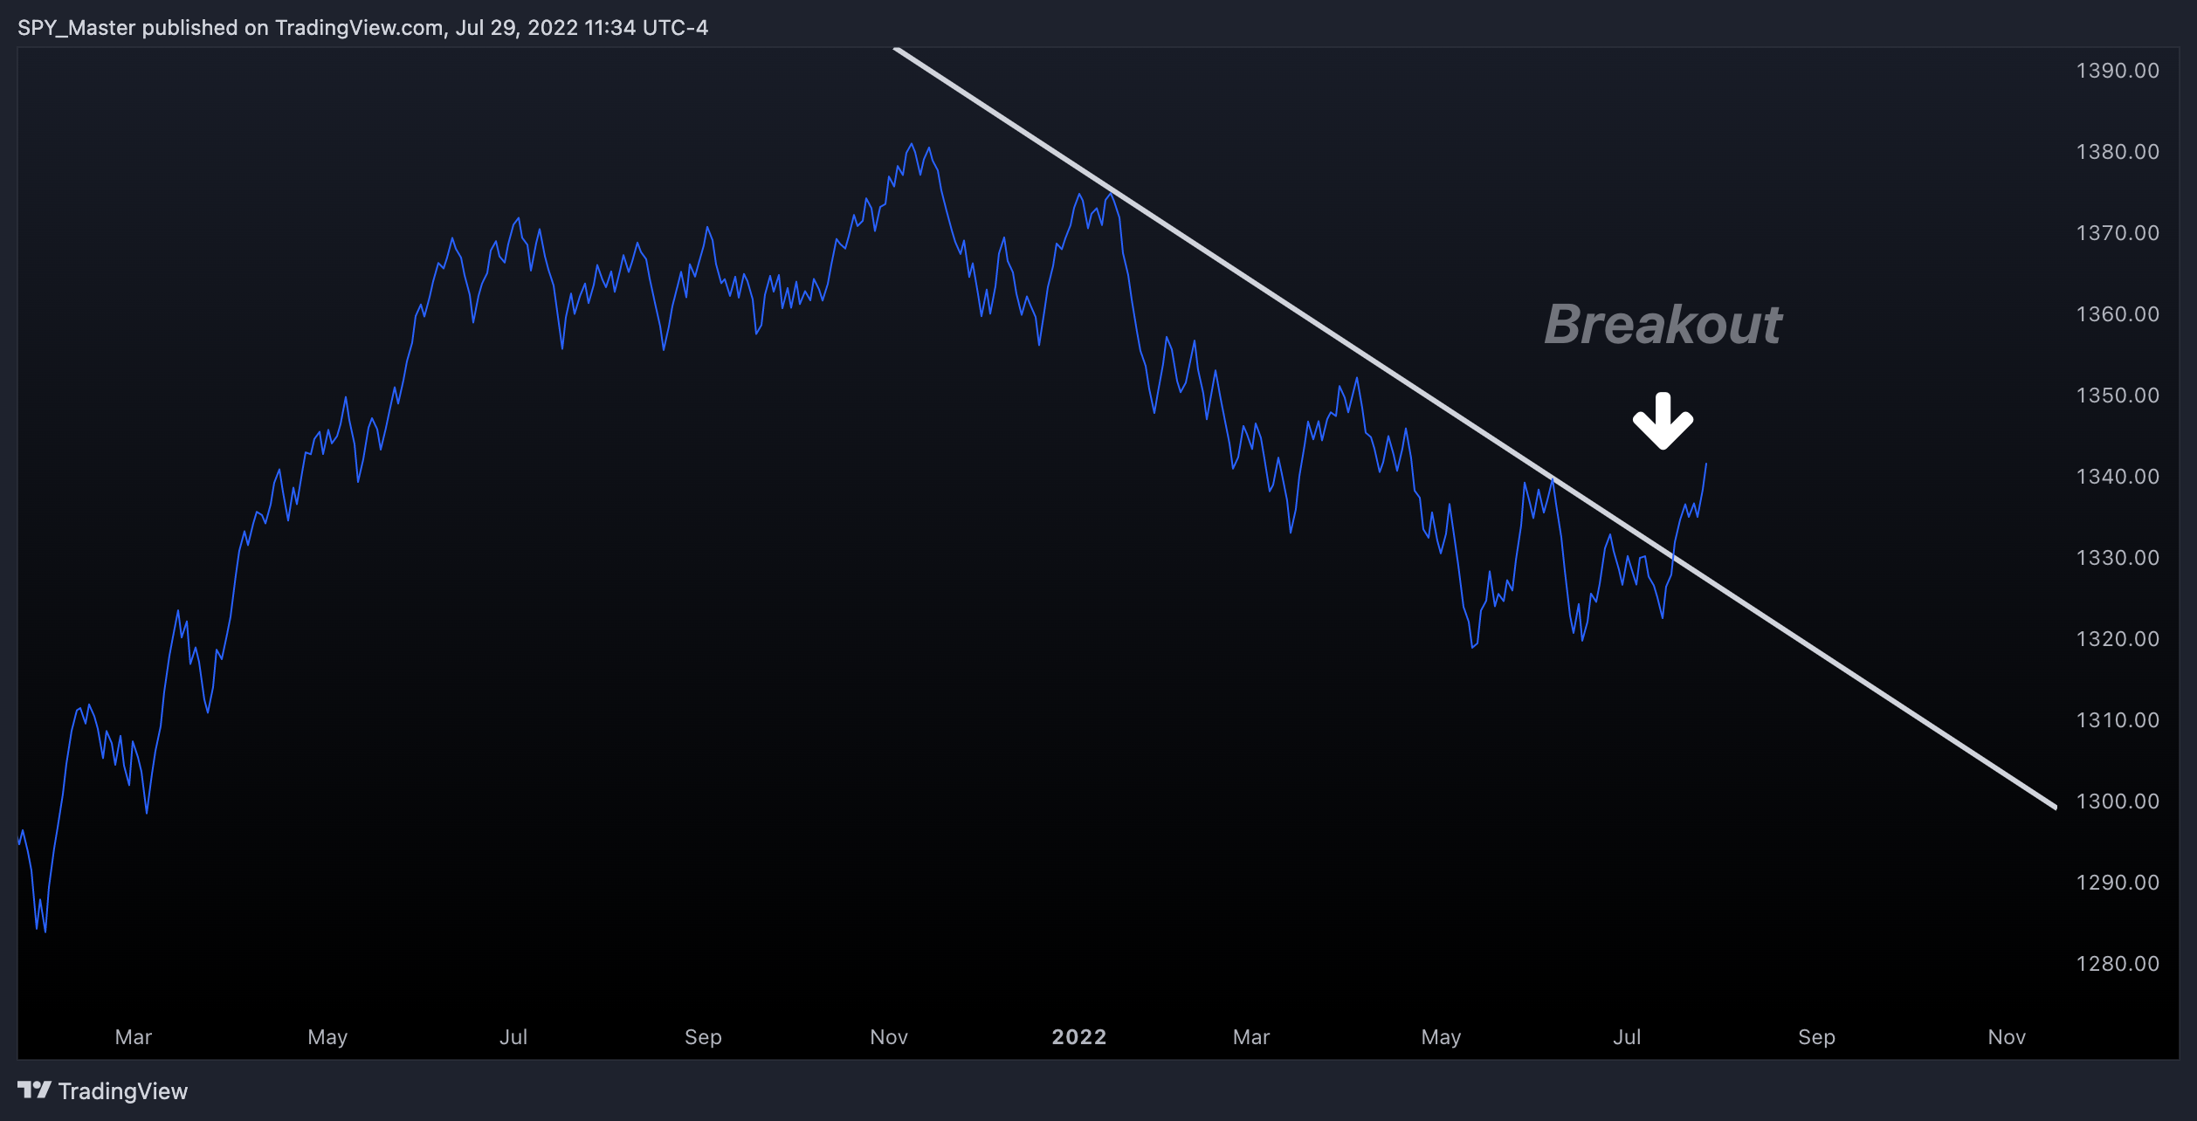Click the first Sep label on time axis
This screenshot has width=2197, height=1121.
click(x=703, y=1037)
